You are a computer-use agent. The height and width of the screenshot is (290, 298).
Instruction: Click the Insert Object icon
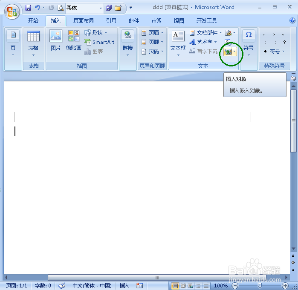(x=228, y=52)
